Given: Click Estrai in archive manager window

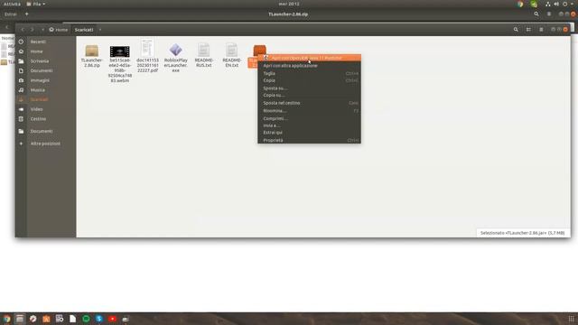Looking at the screenshot, I should 10,14.
